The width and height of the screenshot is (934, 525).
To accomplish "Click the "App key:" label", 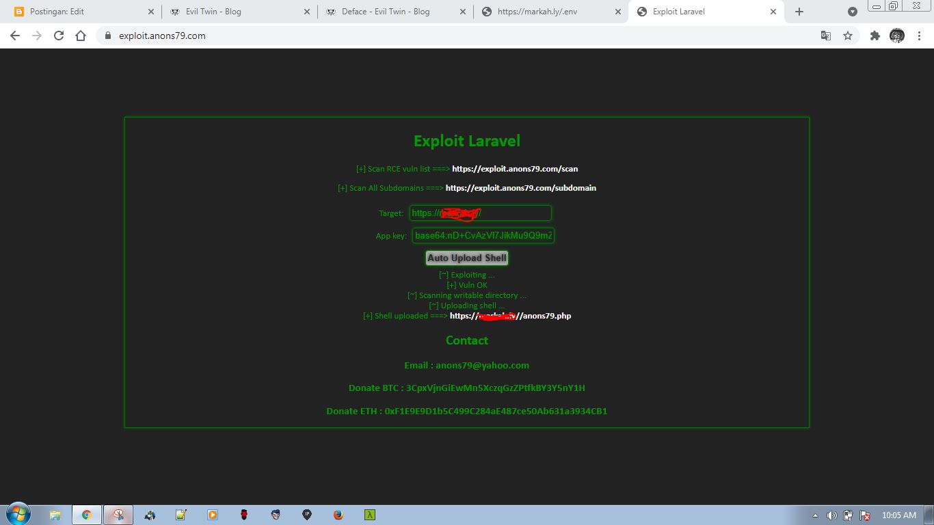I will pos(391,236).
